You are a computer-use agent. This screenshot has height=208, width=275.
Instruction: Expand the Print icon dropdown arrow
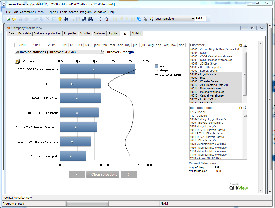tap(31, 19)
